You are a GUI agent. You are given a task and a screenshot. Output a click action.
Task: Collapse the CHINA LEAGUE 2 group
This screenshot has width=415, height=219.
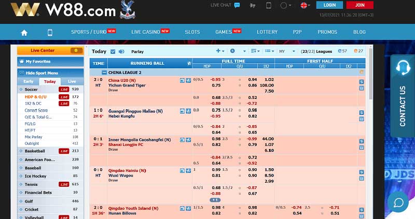104,72
